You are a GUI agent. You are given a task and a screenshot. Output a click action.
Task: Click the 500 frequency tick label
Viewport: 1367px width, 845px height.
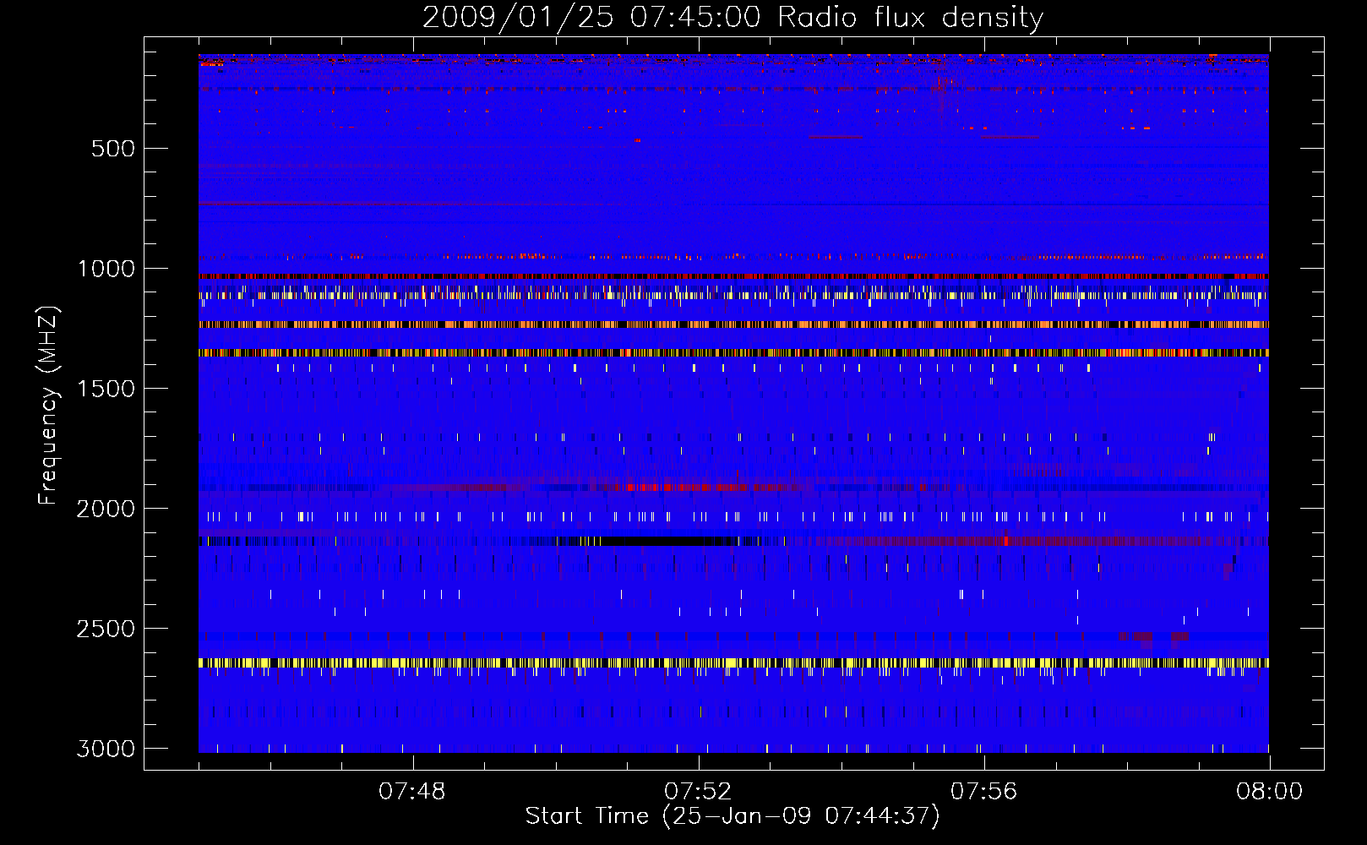pyautogui.click(x=113, y=149)
